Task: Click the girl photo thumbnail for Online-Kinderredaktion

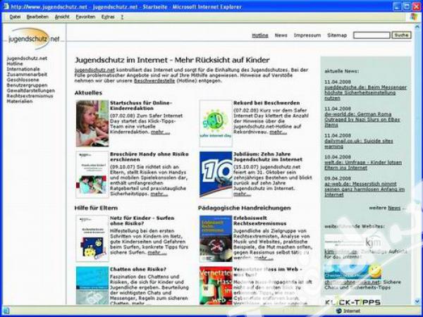Action: click(x=92, y=123)
